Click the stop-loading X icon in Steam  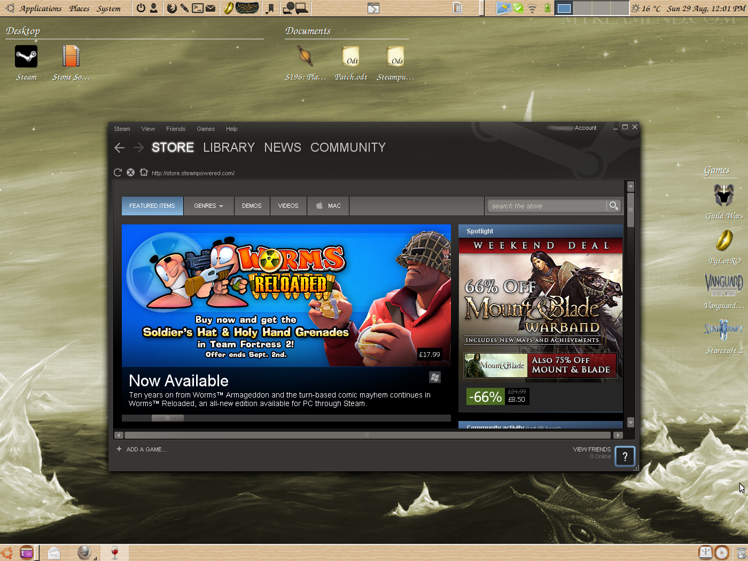pos(130,172)
